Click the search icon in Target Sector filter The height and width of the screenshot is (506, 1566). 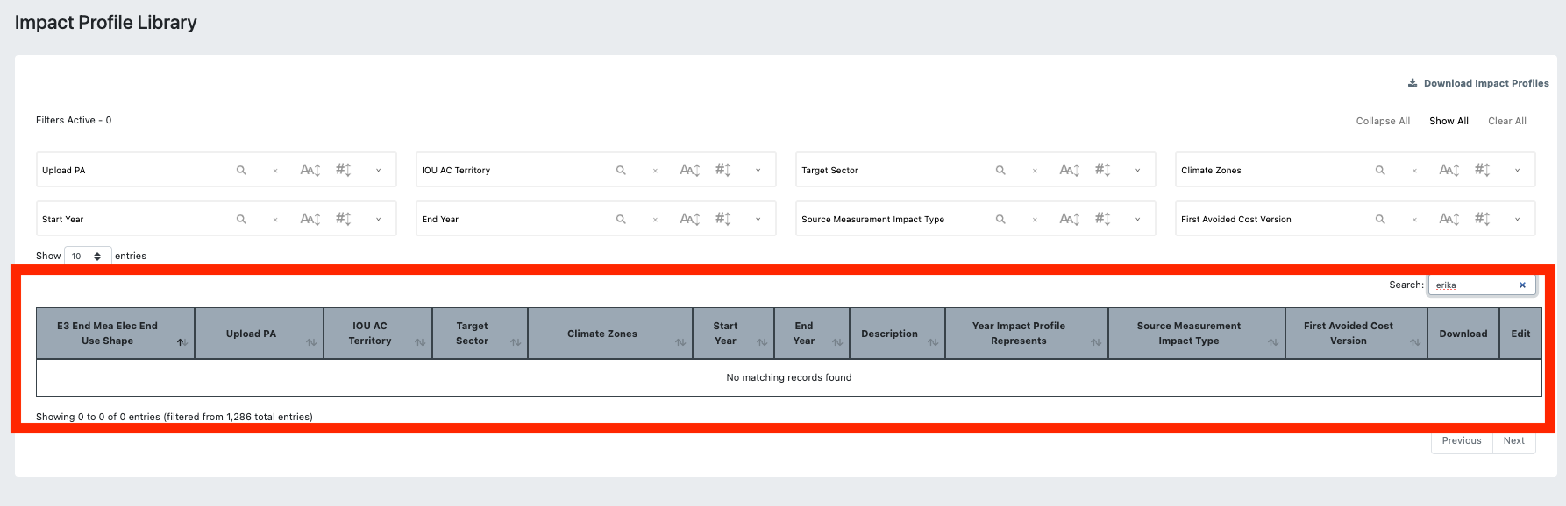coord(1000,170)
